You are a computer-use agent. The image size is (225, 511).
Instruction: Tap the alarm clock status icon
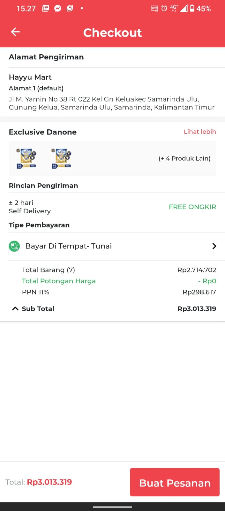(x=164, y=9)
